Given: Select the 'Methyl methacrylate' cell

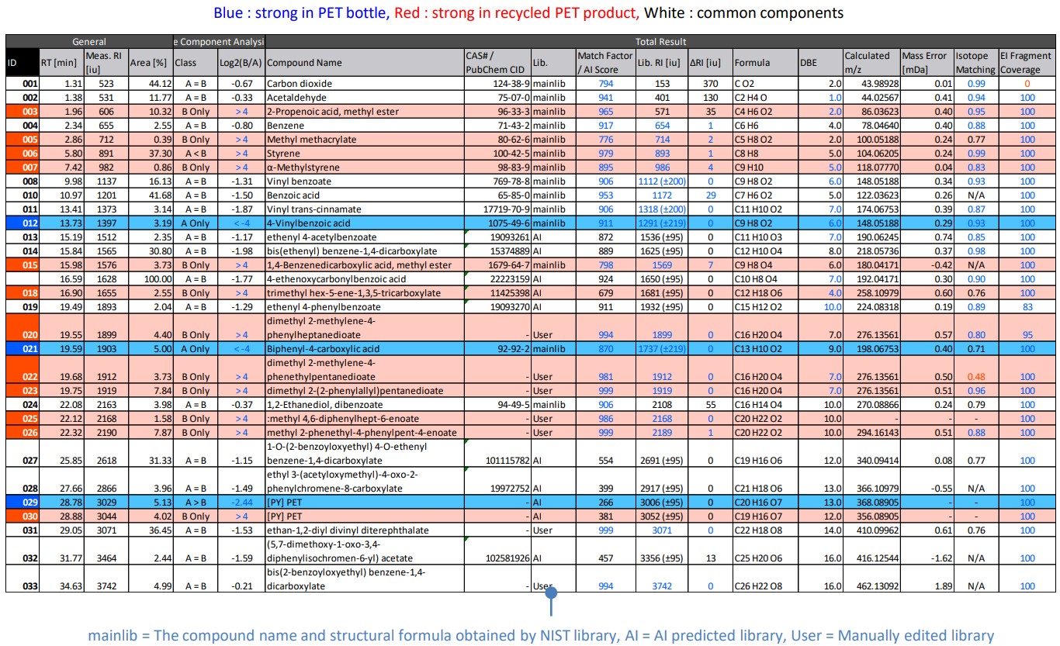Looking at the screenshot, I should (x=364, y=139).
